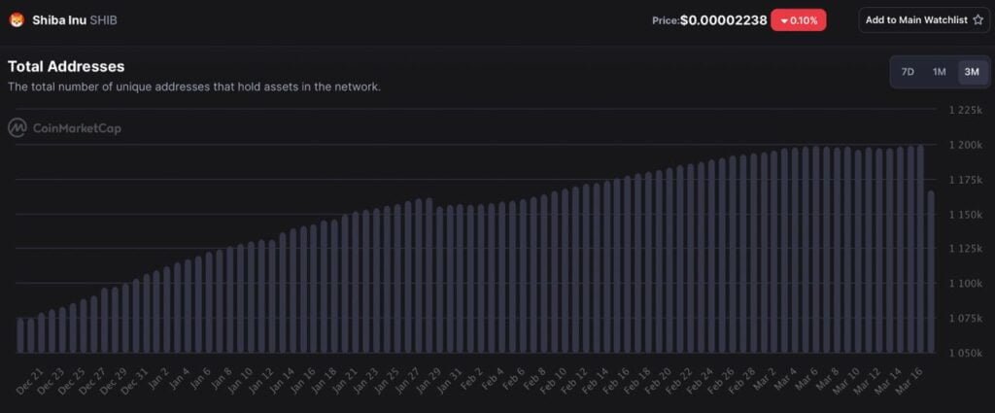Screen dimensions: 995x413
Task: Select the 7D time range
Action: 908,72
